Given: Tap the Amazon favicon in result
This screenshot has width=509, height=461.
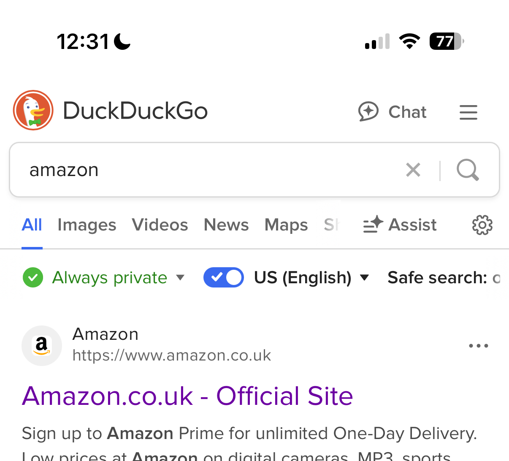Looking at the screenshot, I should tap(42, 346).
